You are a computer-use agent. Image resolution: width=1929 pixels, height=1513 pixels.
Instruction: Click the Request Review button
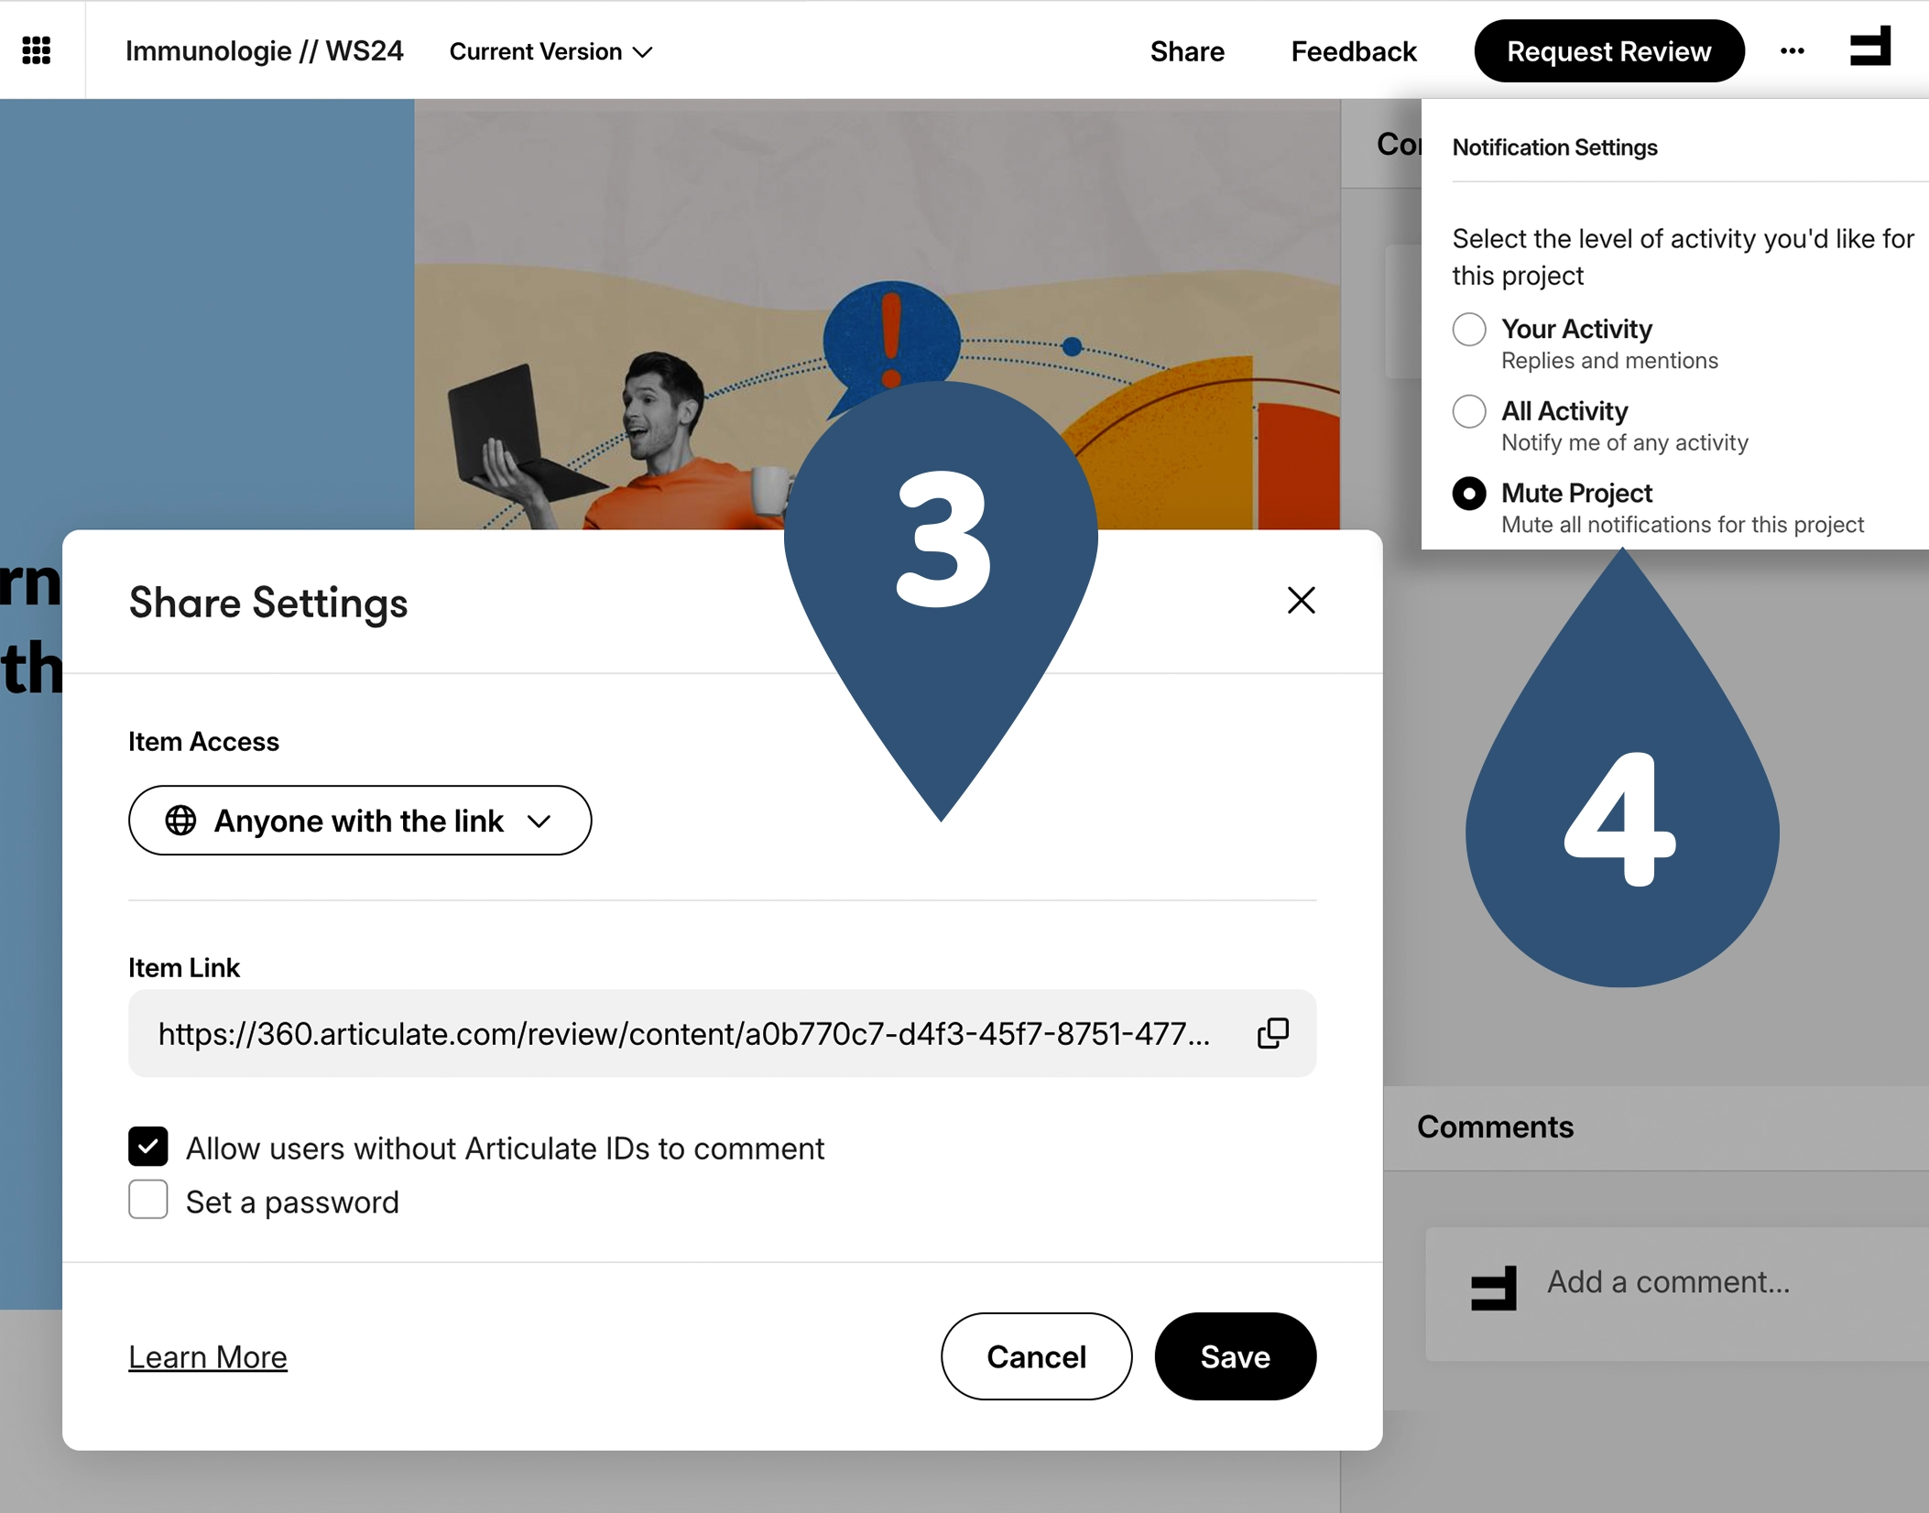pyautogui.click(x=1608, y=51)
